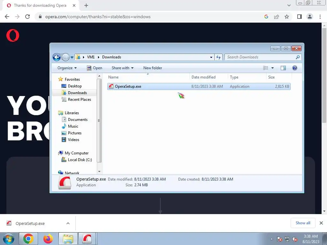Image resolution: width=327 pixels, height=245 pixels.
Task: Reload the Opera page in Chrome
Action: (x=27, y=17)
